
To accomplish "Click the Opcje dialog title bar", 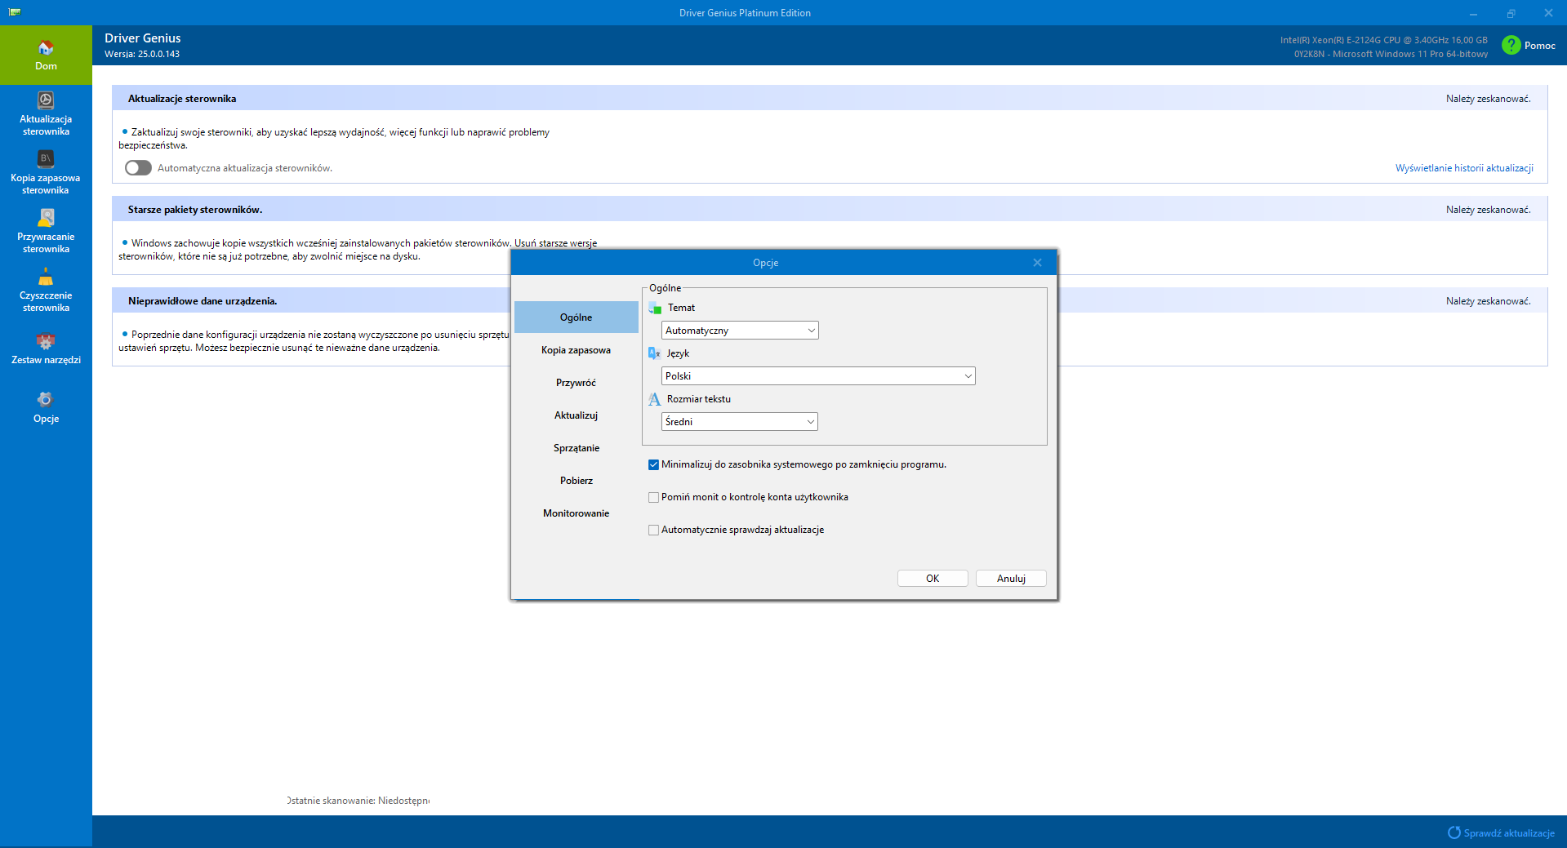I will pyautogui.click(x=765, y=262).
